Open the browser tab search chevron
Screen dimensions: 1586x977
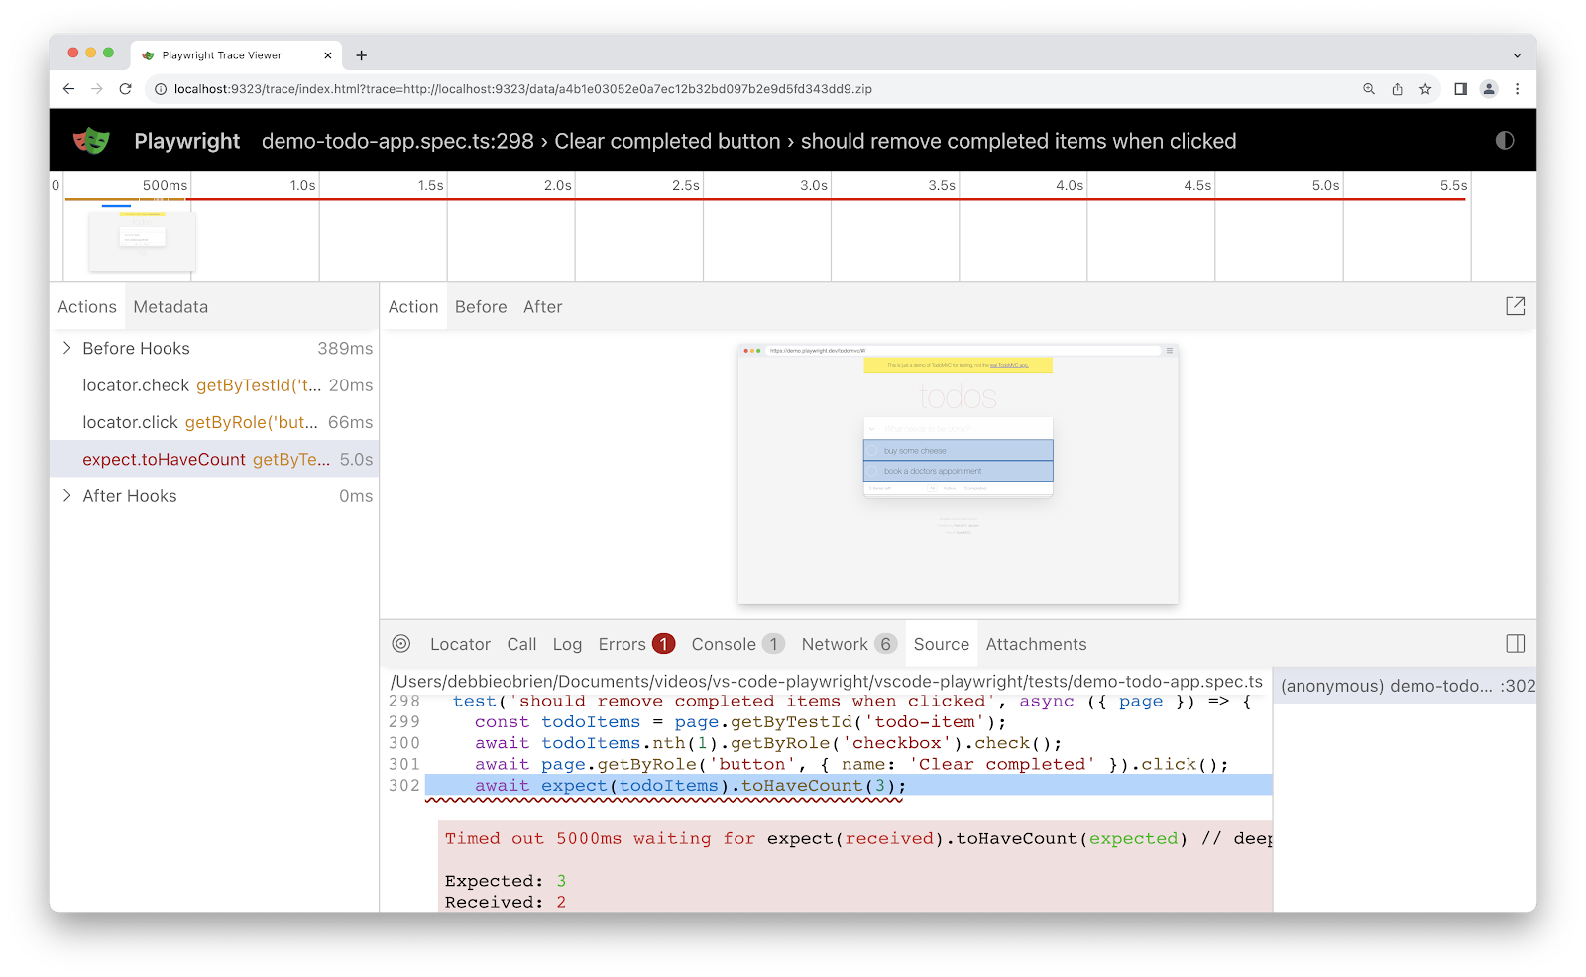(x=1515, y=54)
